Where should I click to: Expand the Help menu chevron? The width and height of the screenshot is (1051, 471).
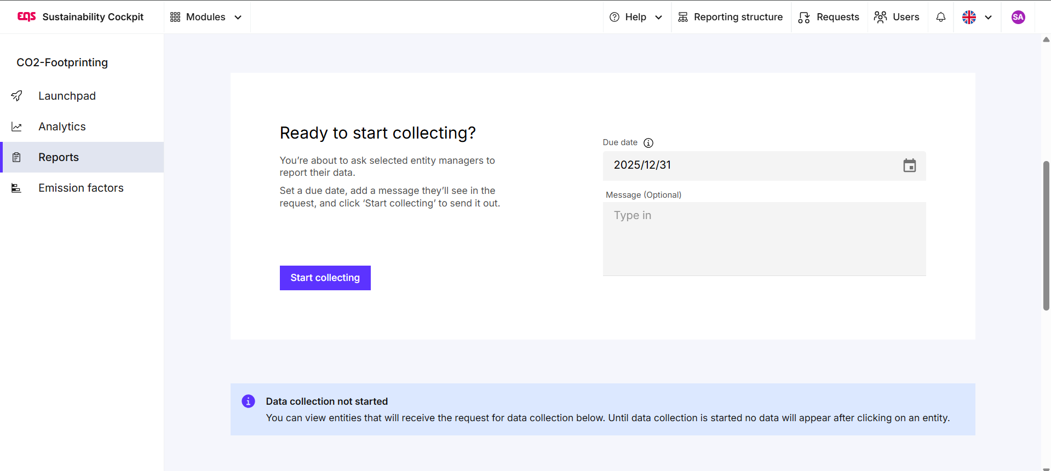(659, 17)
